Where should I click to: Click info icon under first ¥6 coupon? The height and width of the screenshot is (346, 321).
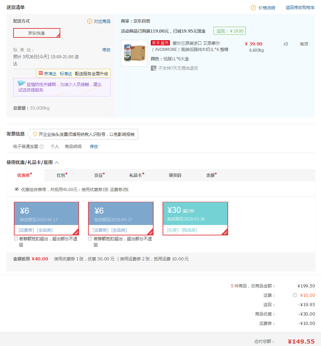click(x=16, y=239)
